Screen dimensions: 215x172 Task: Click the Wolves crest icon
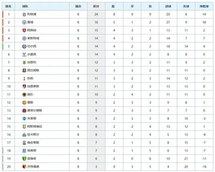(x=24, y=95)
